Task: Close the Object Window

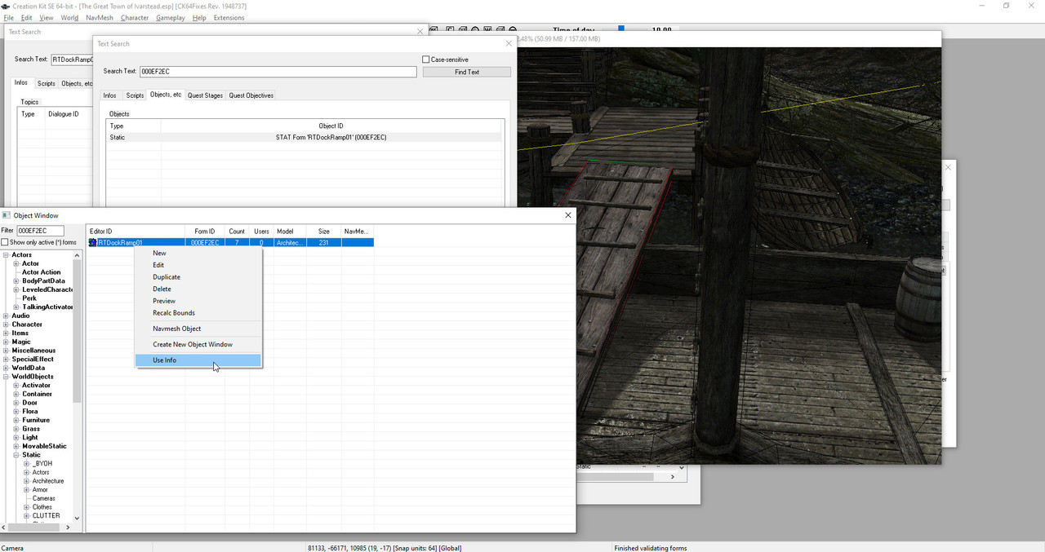Action: (x=568, y=215)
